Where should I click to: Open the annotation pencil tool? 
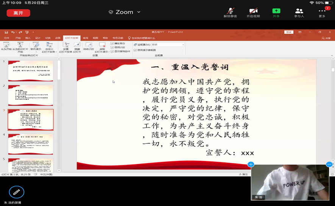(x=16, y=192)
